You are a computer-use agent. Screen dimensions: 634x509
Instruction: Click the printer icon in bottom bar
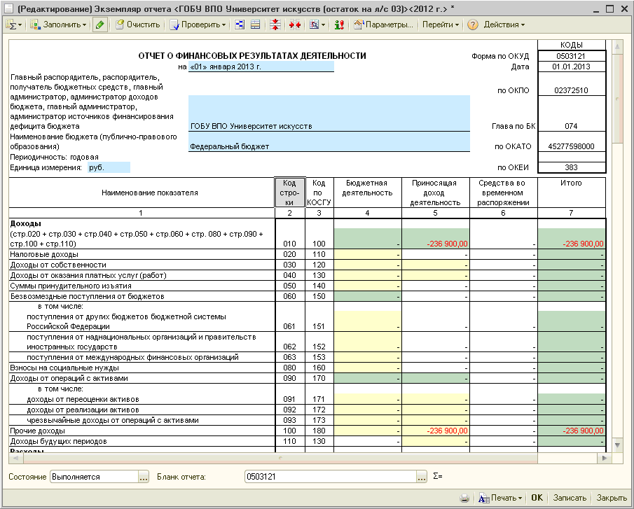click(x=464, y=498)
